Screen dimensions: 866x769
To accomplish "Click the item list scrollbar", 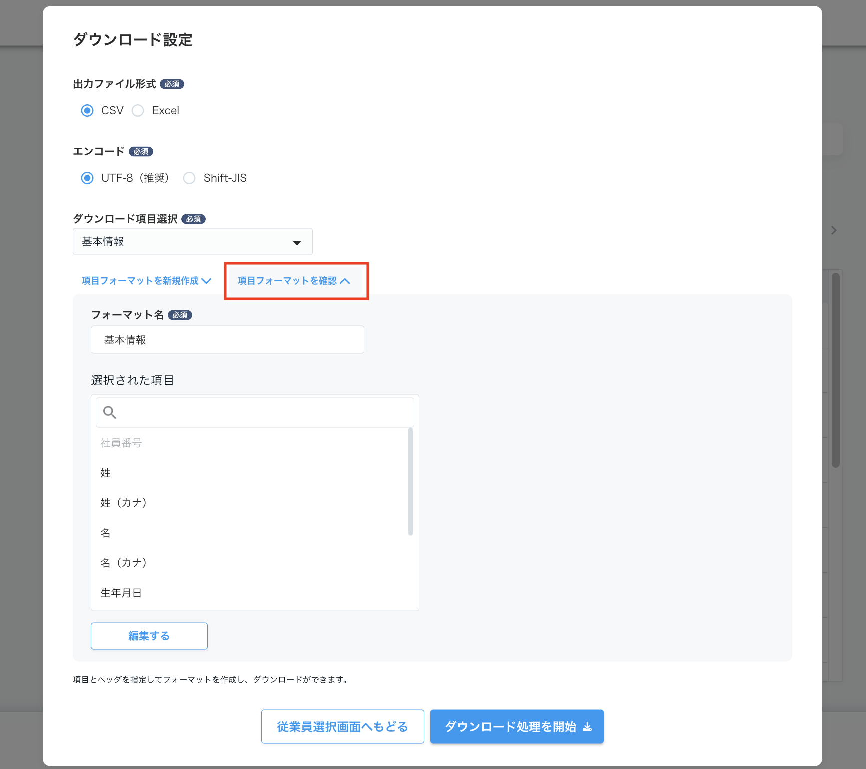I will coord(411,482).
